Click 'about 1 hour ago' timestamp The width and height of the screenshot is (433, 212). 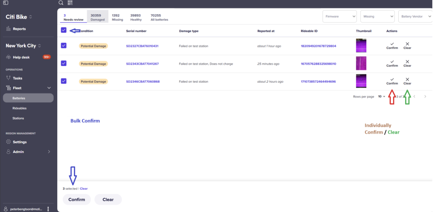[x=269, y=46]
